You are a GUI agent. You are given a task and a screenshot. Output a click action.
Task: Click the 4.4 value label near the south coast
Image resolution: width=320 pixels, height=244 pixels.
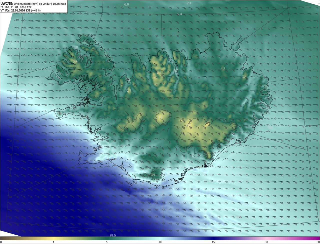(x=153, y=175)
